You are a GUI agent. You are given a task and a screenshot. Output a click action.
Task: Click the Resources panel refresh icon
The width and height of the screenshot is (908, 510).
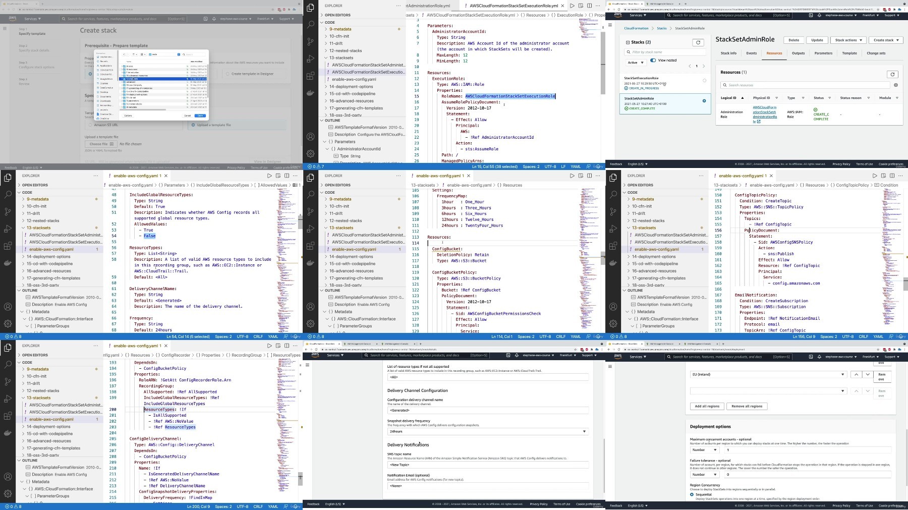(892, 74)
